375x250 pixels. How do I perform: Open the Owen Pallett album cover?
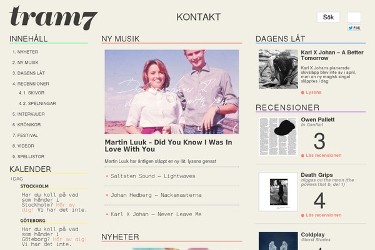pyautogui.click(x=278, y=136)
